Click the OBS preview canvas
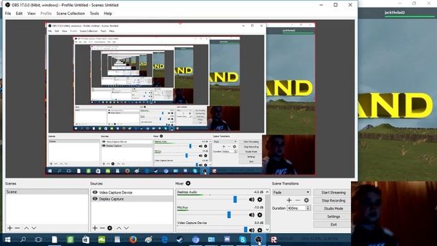Viewport: 437px width, 246px height. click(180, 98)
